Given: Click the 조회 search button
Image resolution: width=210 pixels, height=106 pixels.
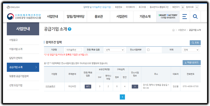Looking at the screenshot, I should [x=195, y=43].
